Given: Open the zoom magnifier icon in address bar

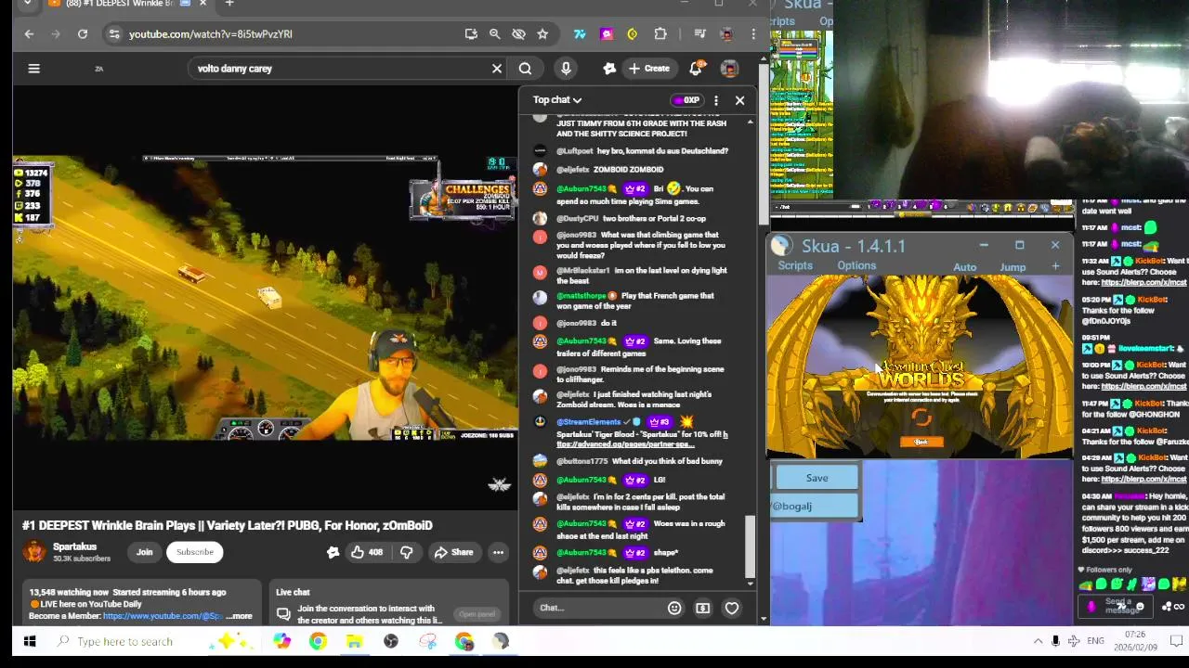Looking at the screenshot, I should coord(495,34).
